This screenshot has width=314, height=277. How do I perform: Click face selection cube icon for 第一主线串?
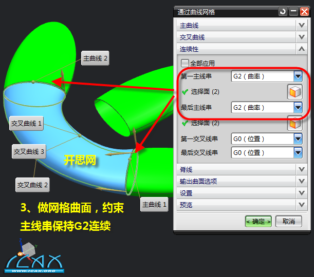point(295,92)
